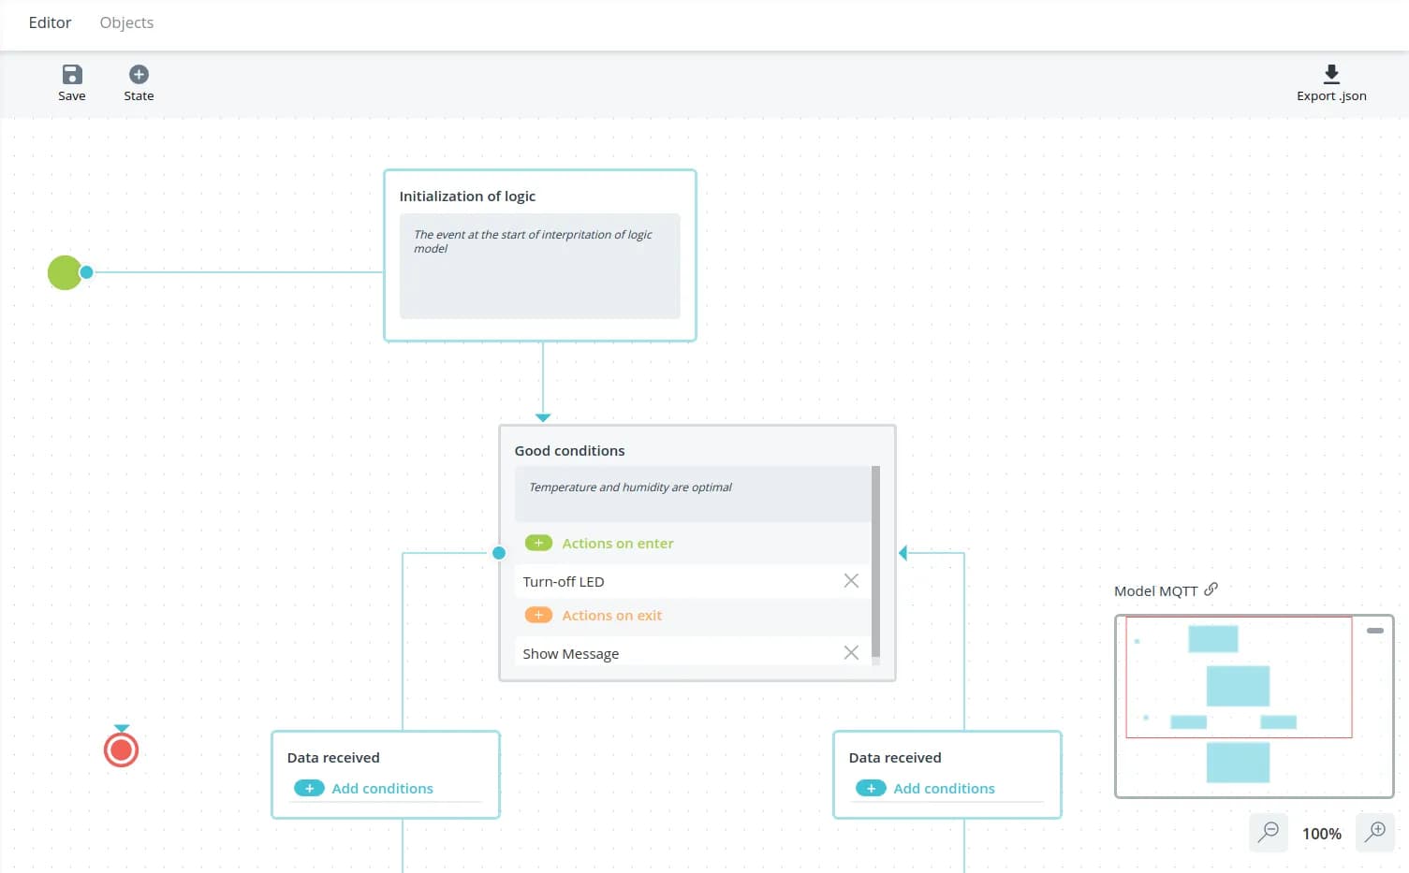Select the green start node
Image resolution: width=1409 pixels, height=873 pixels.
65,272
